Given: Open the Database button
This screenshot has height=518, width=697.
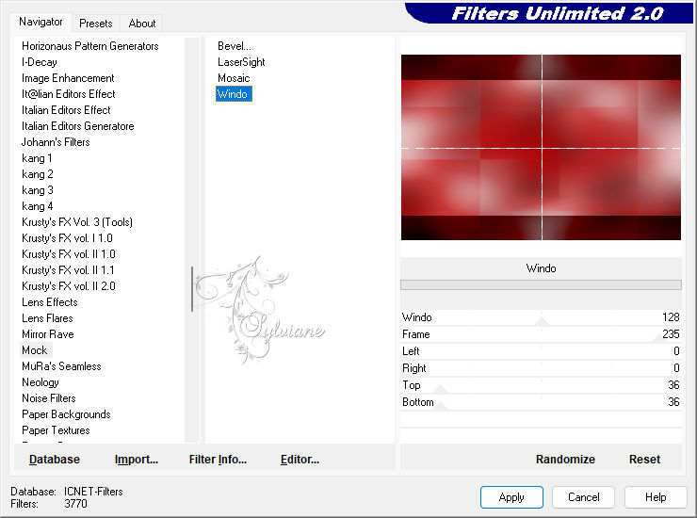Looking at the screenshot, I should [x=55, y=460].
